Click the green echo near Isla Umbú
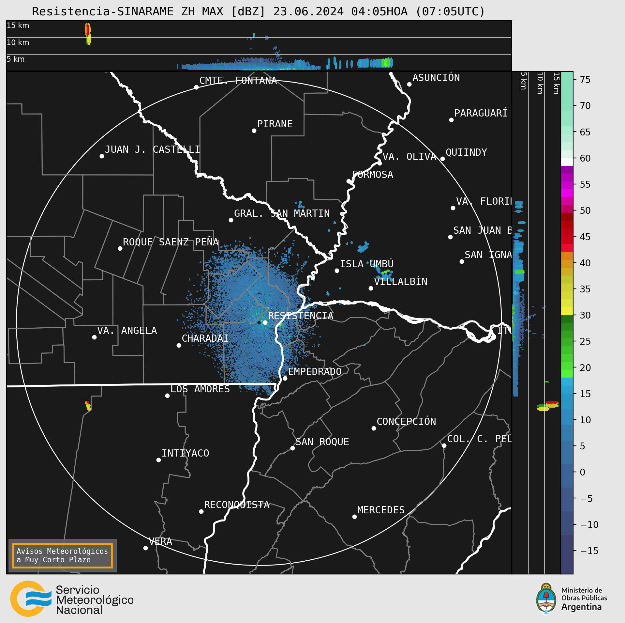Image resolution: width=625 pixels, height=623 pixels. point(386,271)
